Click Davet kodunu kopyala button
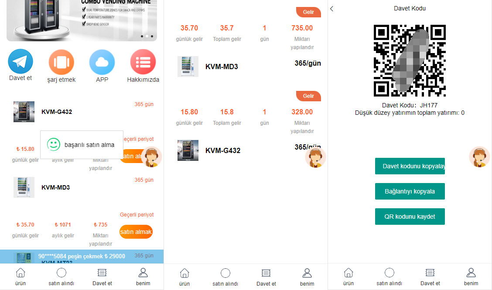492x290 pixels. coord(410,166)
